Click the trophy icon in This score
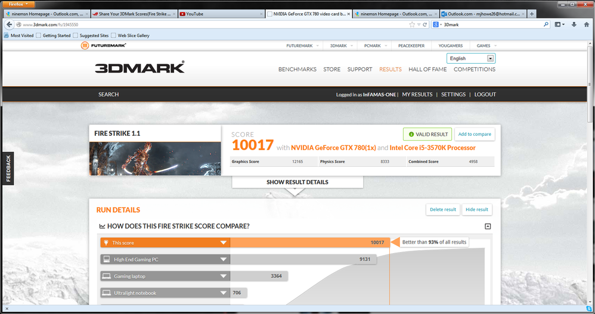 [106, 243]
